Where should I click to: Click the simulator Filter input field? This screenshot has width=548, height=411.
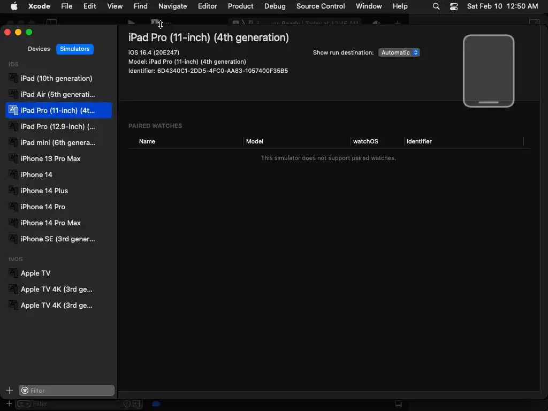coord(66,390)
